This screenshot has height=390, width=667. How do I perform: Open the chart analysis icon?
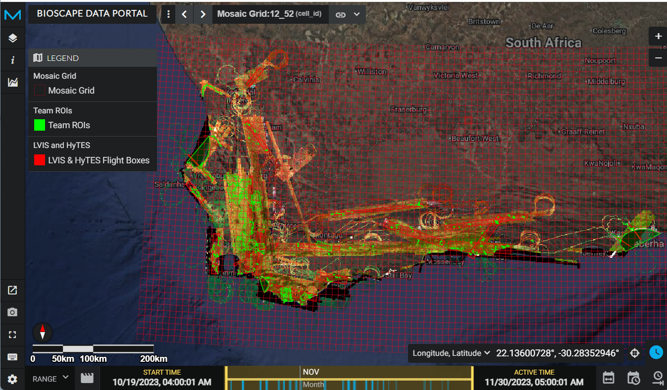(12, 82)
